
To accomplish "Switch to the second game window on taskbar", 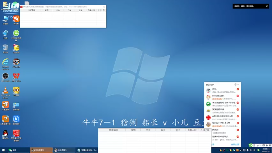I will pyautogui.click(x=64, y=150).
